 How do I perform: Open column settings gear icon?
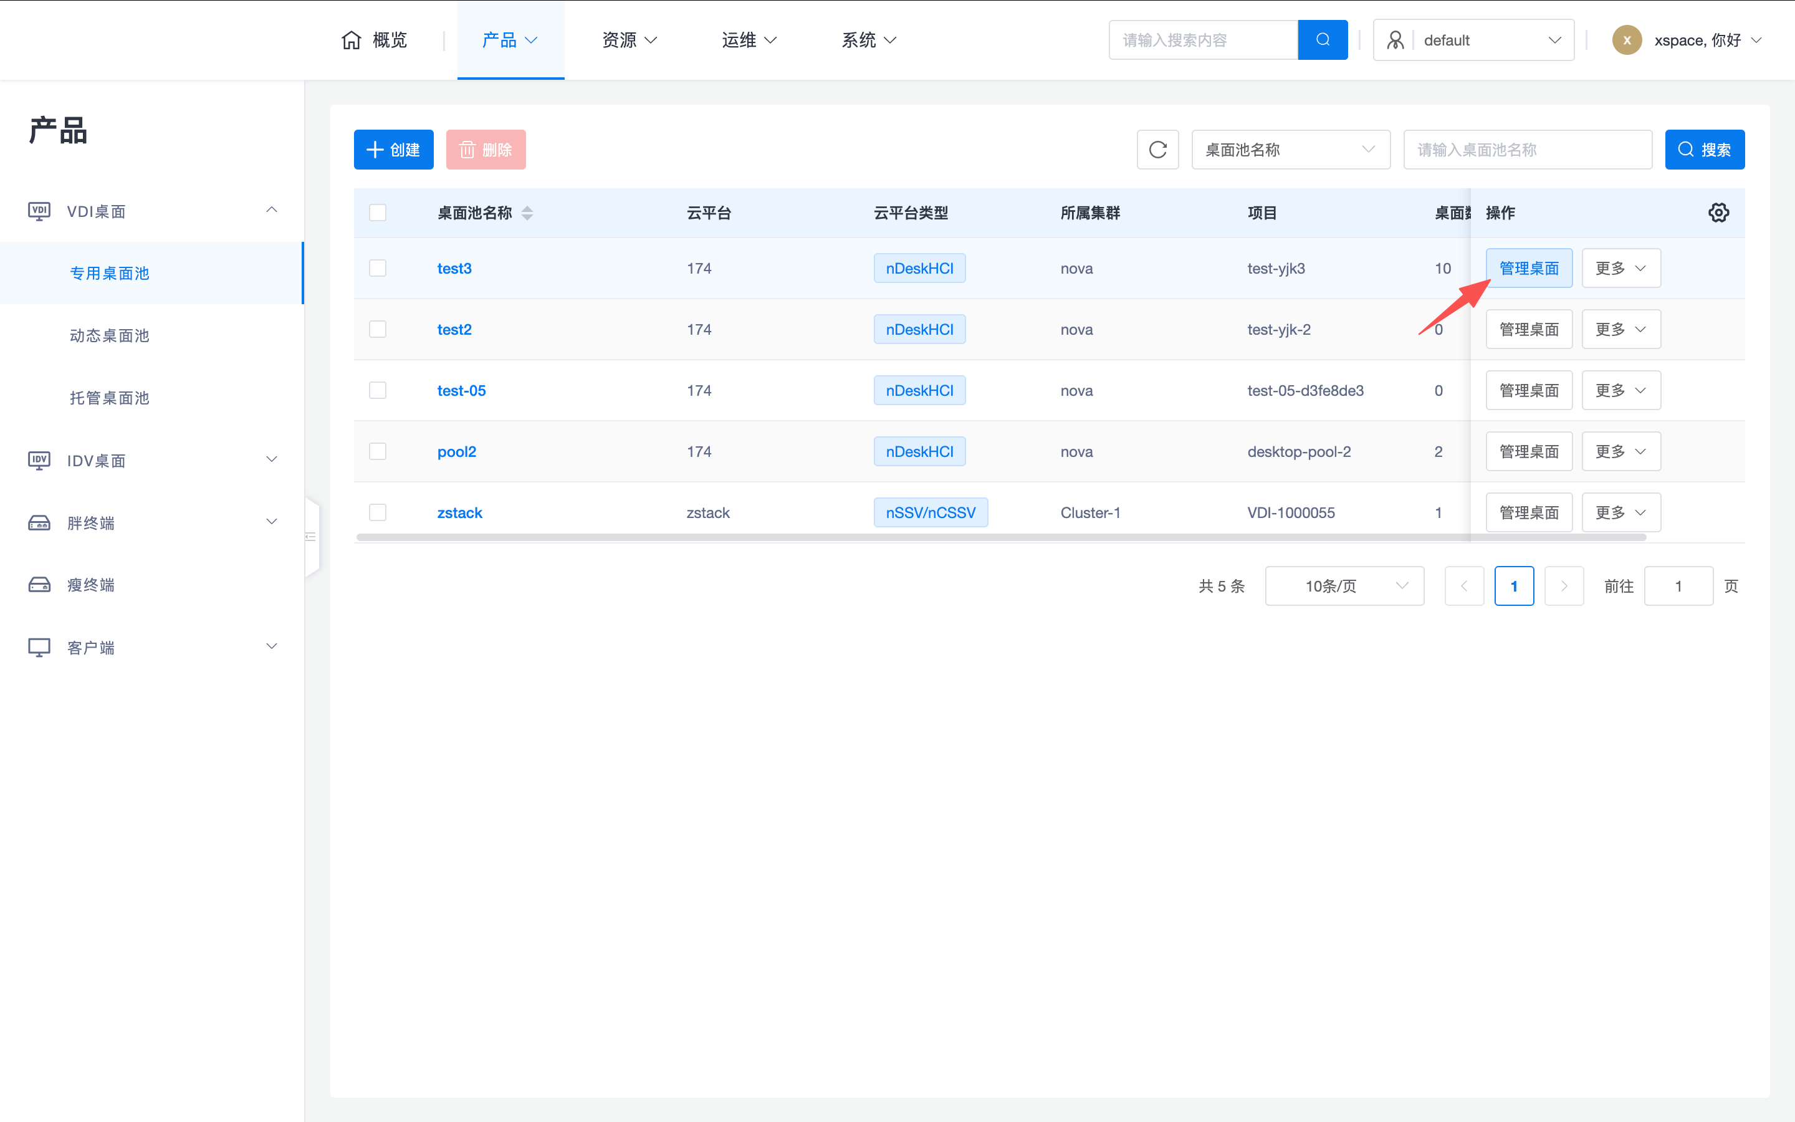click(x=1718, y=213)
